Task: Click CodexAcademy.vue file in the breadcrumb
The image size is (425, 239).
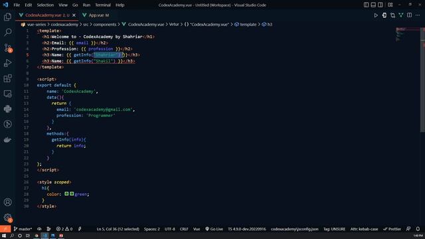Action: click(146, 25)
